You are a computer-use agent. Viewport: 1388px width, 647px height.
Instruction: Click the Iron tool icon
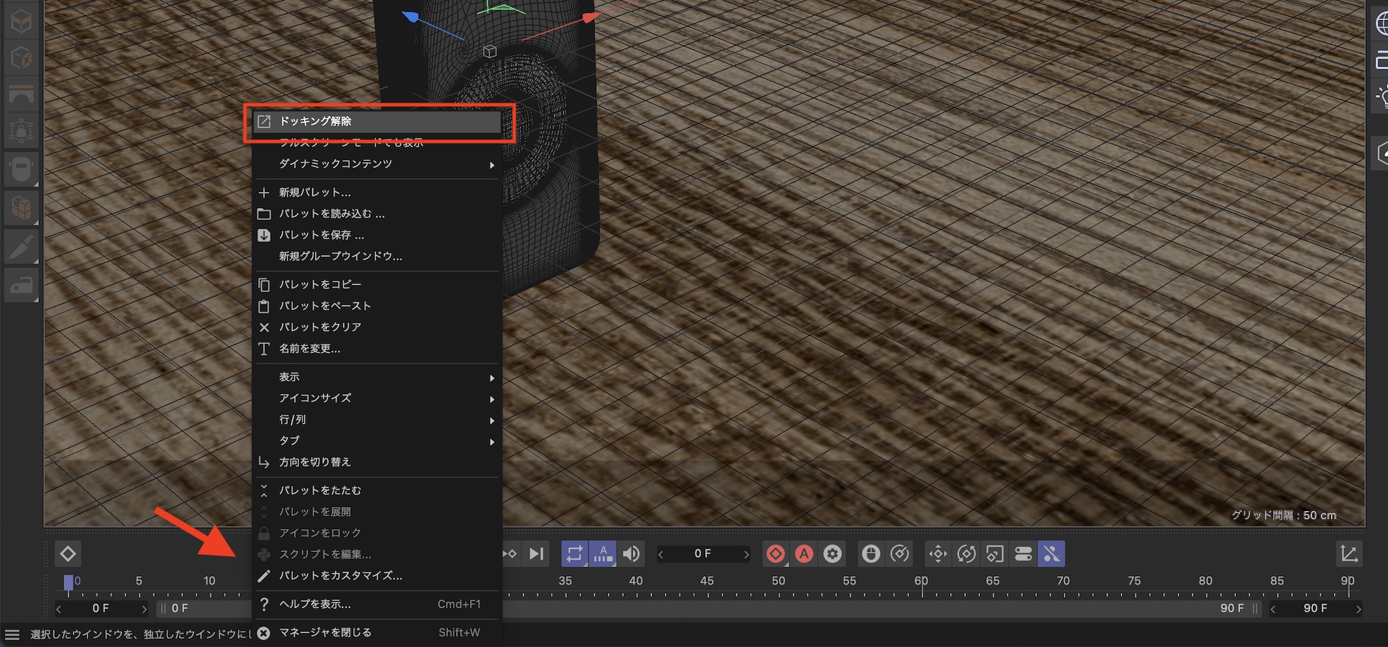(x=21, y=284)
